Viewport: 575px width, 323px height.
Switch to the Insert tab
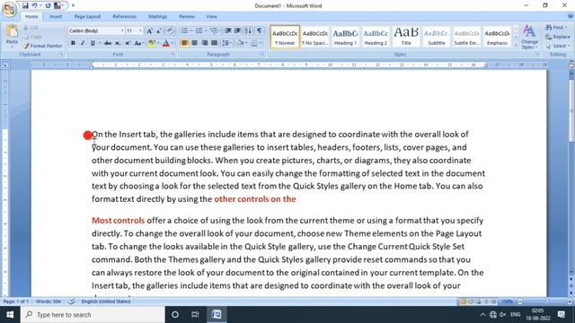coord(56,16)
